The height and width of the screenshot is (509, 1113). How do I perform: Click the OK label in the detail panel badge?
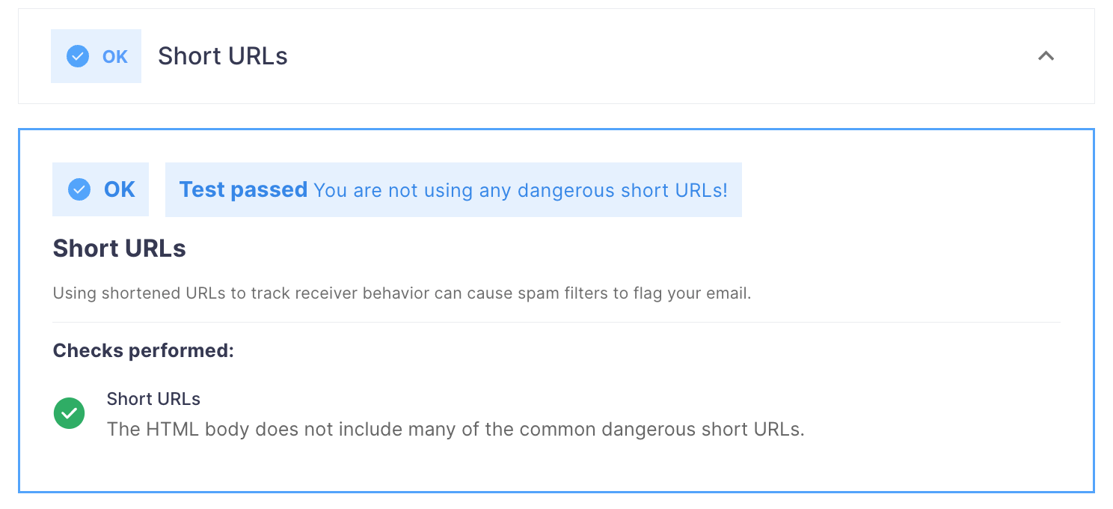point(120,189)
